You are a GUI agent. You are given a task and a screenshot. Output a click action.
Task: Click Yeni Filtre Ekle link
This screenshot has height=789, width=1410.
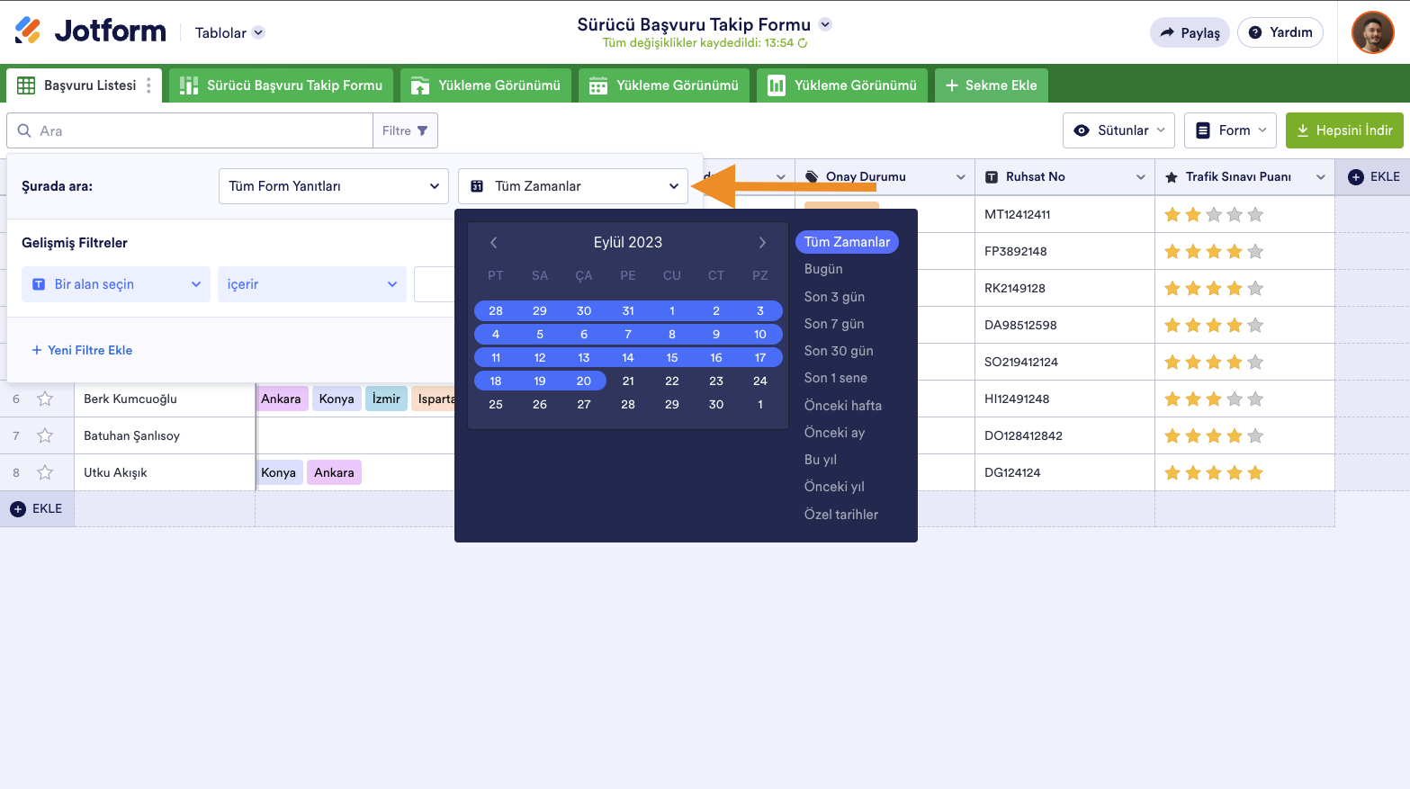[82, 350]
